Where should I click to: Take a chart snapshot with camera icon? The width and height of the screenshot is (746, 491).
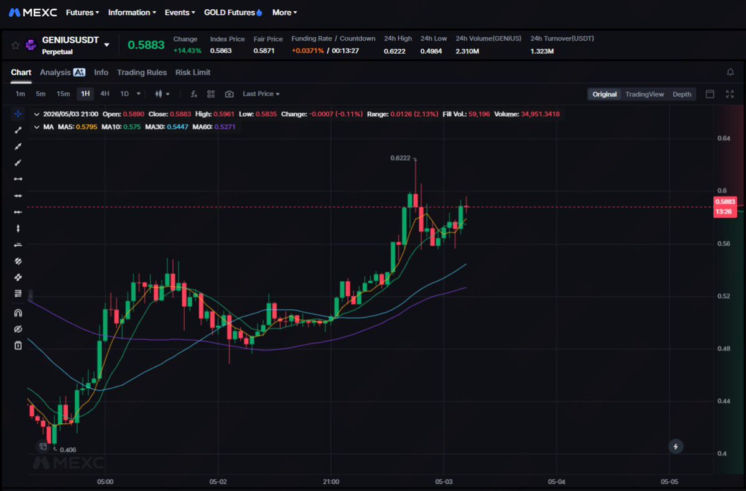tap(229, 94)
